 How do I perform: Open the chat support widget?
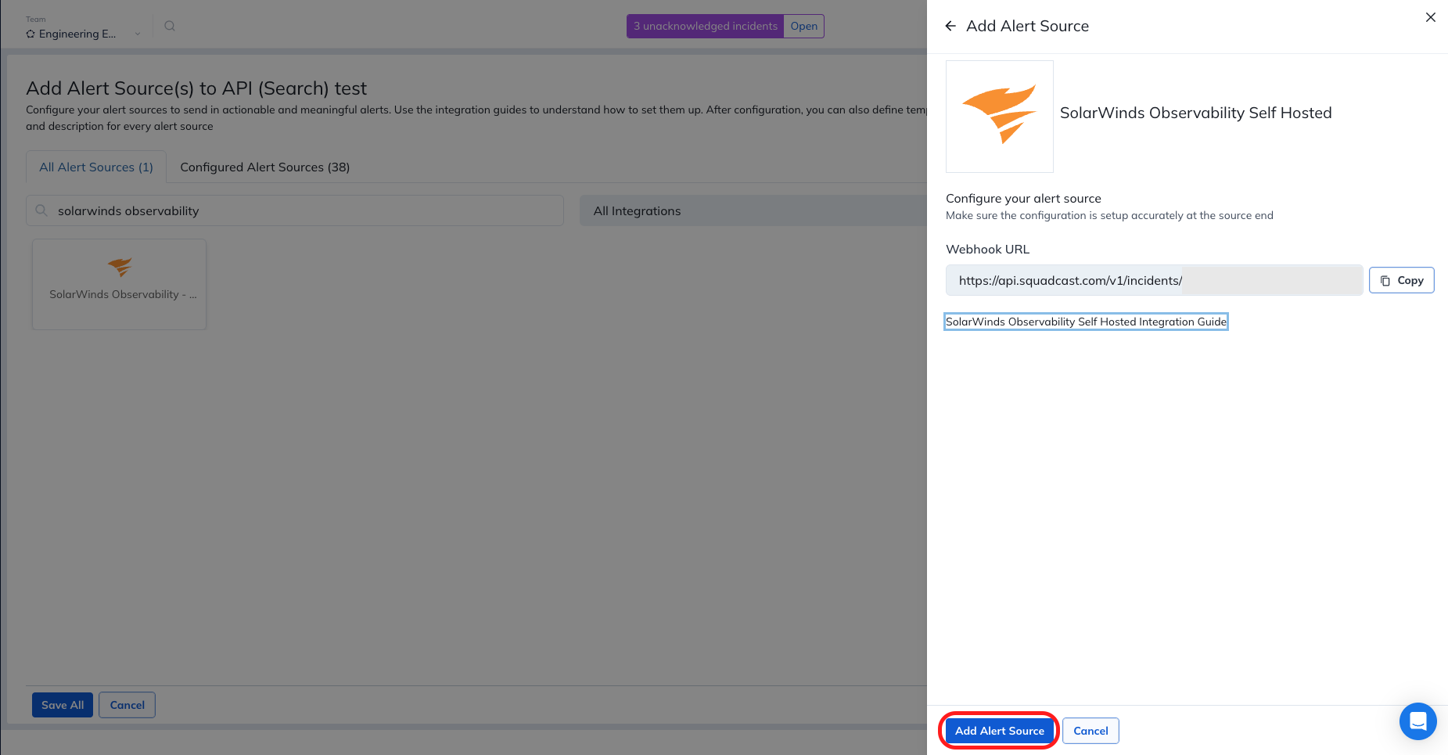[x=1417, y=721]
